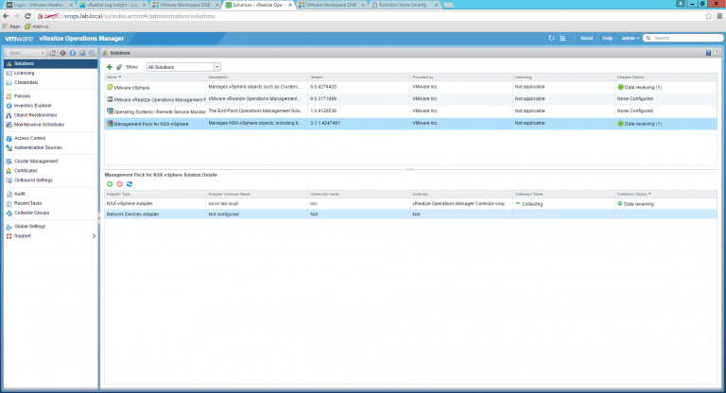Open Licensing in the left navigation
The image size is (726, 393).
click(x=24, y=73)
